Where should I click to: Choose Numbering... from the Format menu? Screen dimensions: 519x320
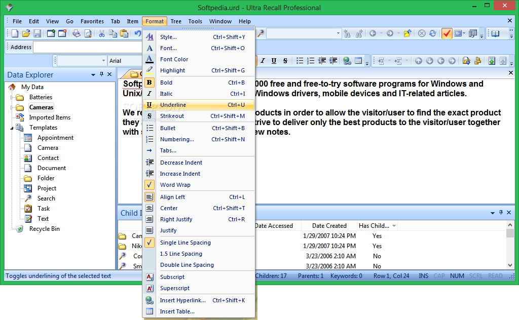point(199,139)
